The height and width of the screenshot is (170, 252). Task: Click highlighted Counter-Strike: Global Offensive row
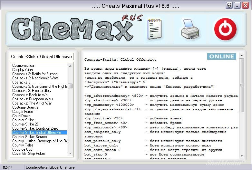39,132
